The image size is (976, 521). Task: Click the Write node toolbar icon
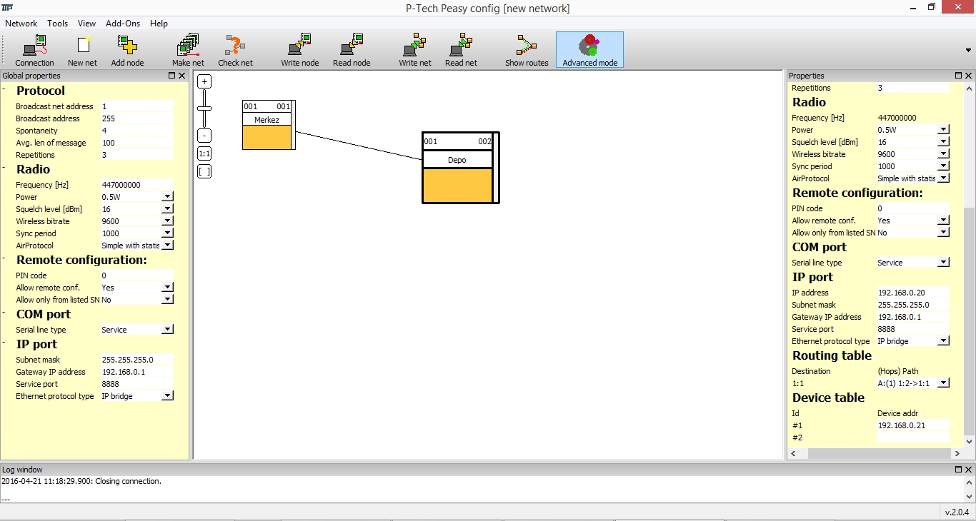(x=300, y=50)
